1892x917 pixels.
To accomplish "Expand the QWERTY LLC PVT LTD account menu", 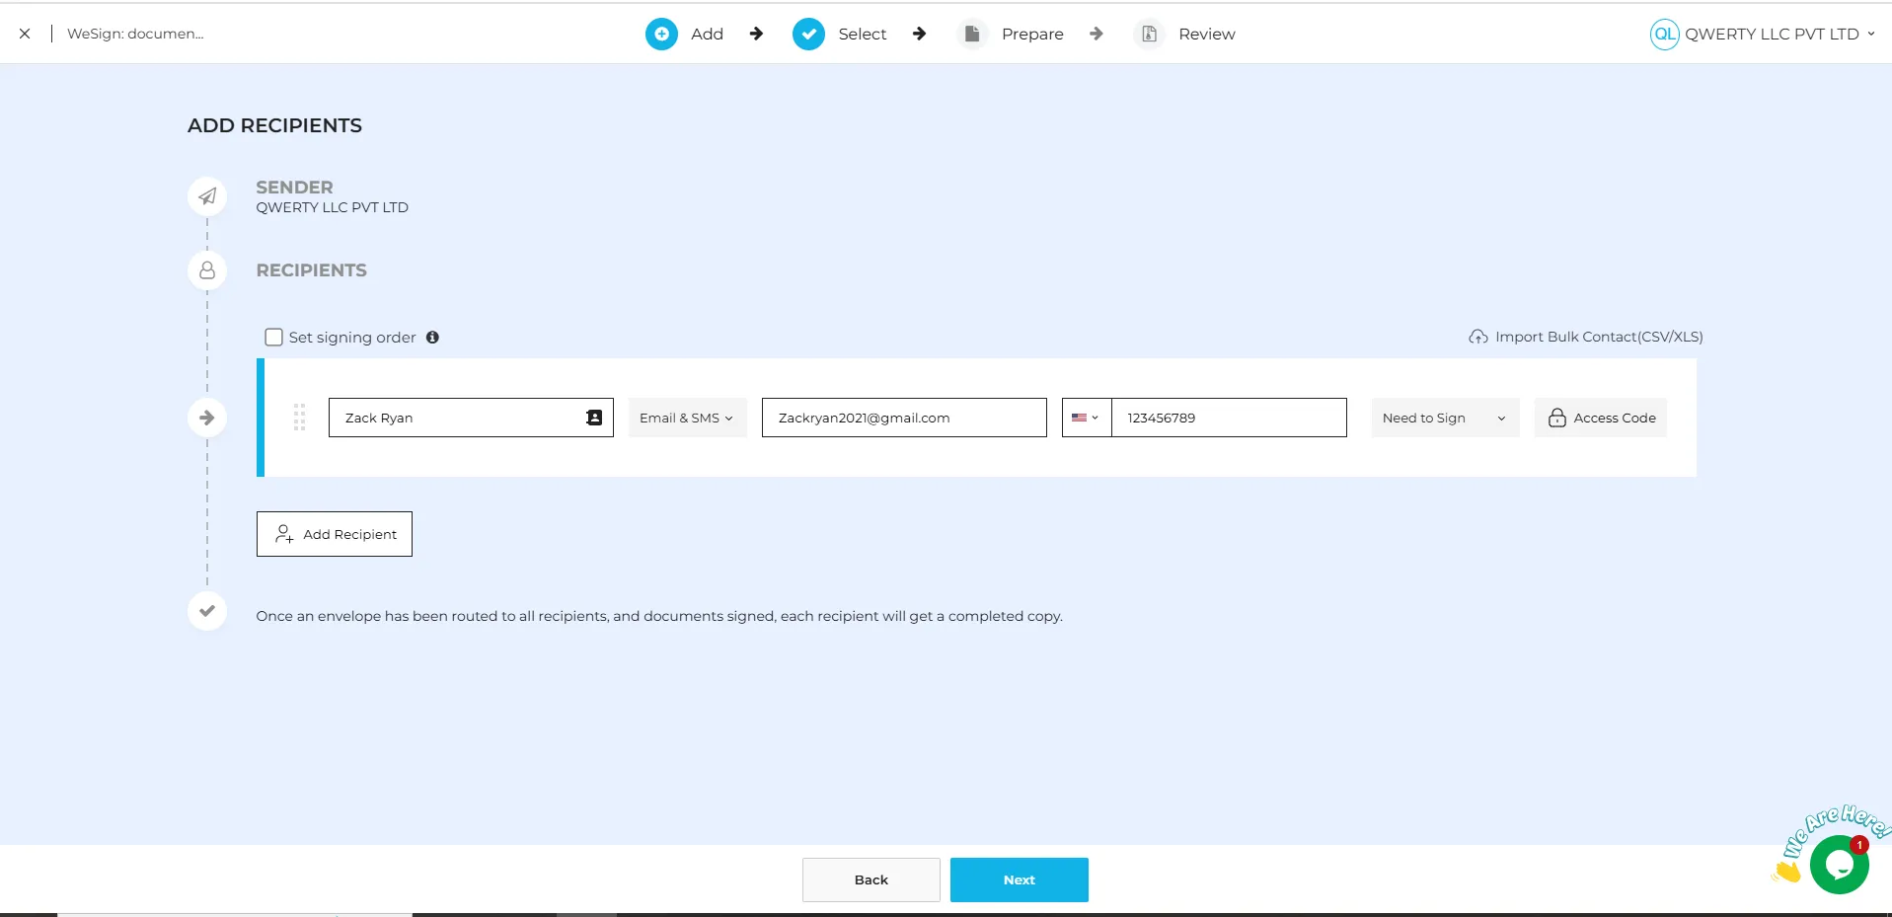I will click(x=1778, y=35).
